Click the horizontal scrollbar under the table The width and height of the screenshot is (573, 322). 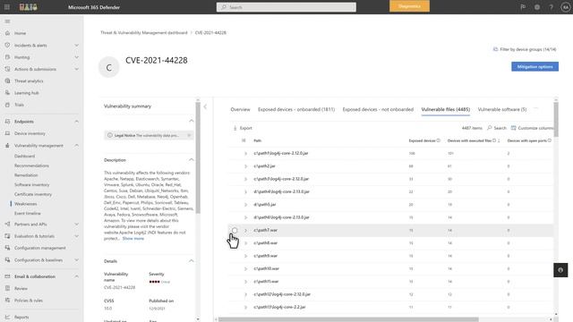tap(348, 319)
